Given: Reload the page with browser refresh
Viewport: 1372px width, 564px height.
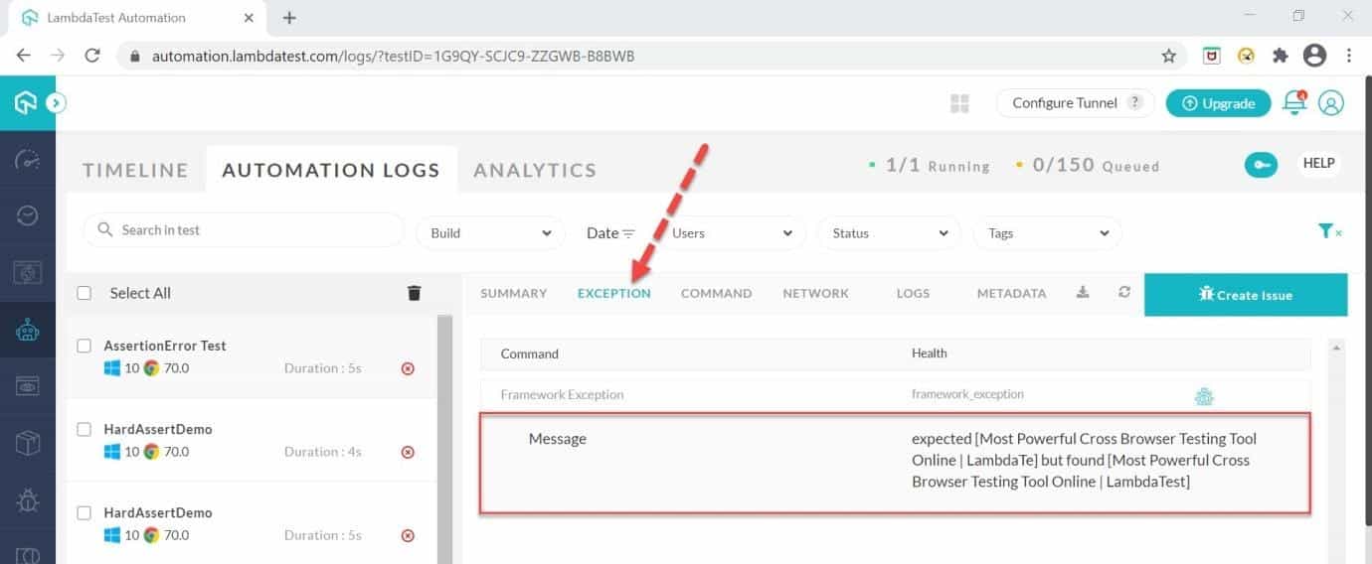Looking at the screenshot, I should click(92, 56).
